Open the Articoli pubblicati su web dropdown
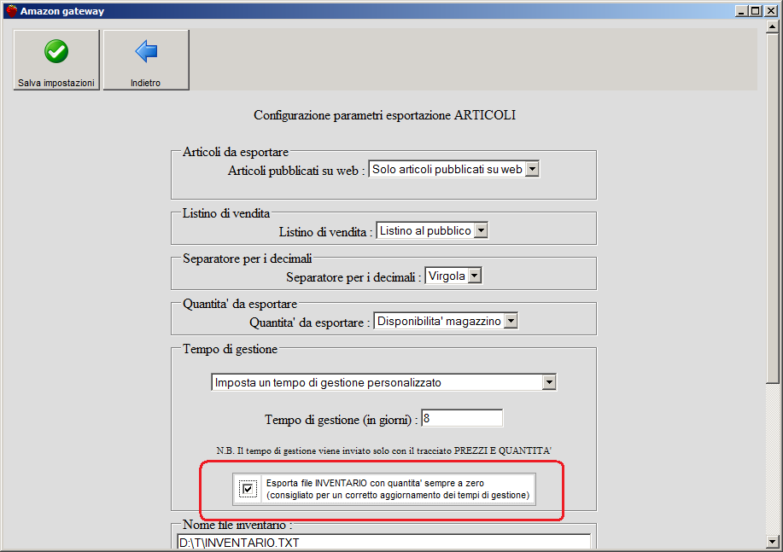783x552 pixels. click(453, 169)
